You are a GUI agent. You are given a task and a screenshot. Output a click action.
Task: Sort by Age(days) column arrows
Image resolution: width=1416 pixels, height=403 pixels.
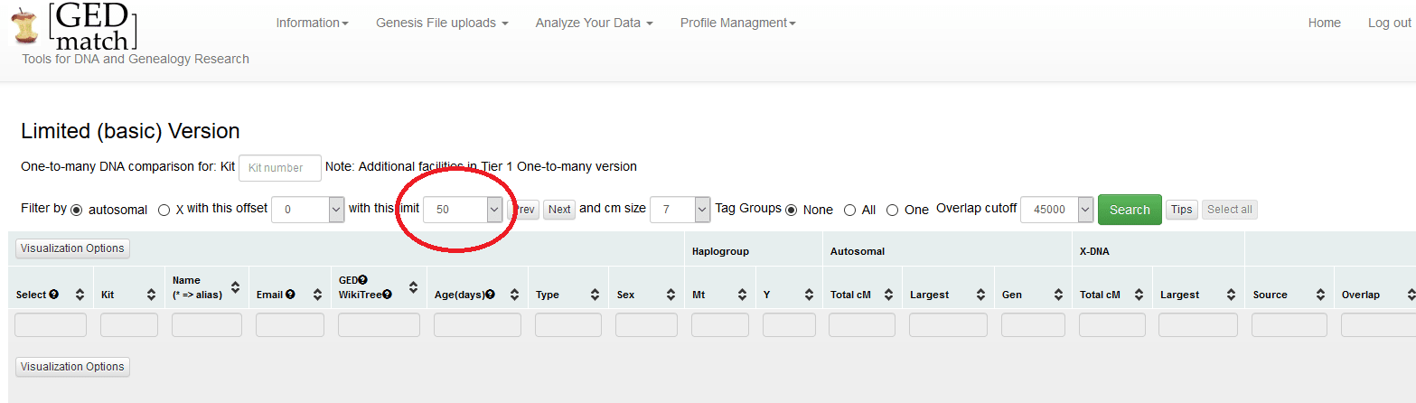tap(514, 295)
